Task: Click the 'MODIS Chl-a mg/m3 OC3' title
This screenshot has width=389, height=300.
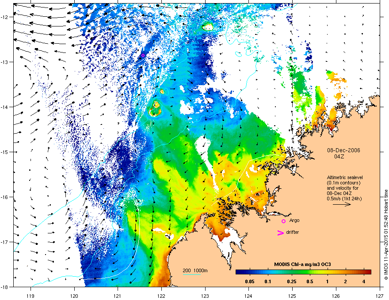Action: pyautogui.click(x=302, y=264)
